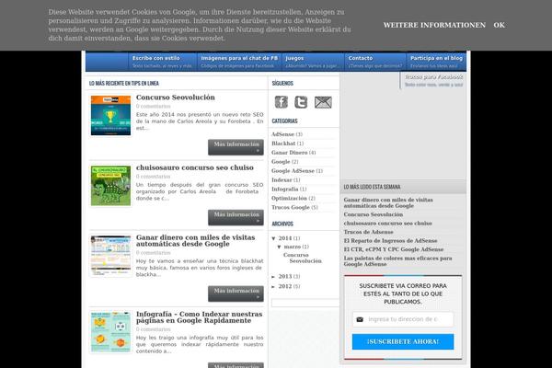552x368 pixels.
Task: Open the Twitter follow icon
Action: coord(301,102)
